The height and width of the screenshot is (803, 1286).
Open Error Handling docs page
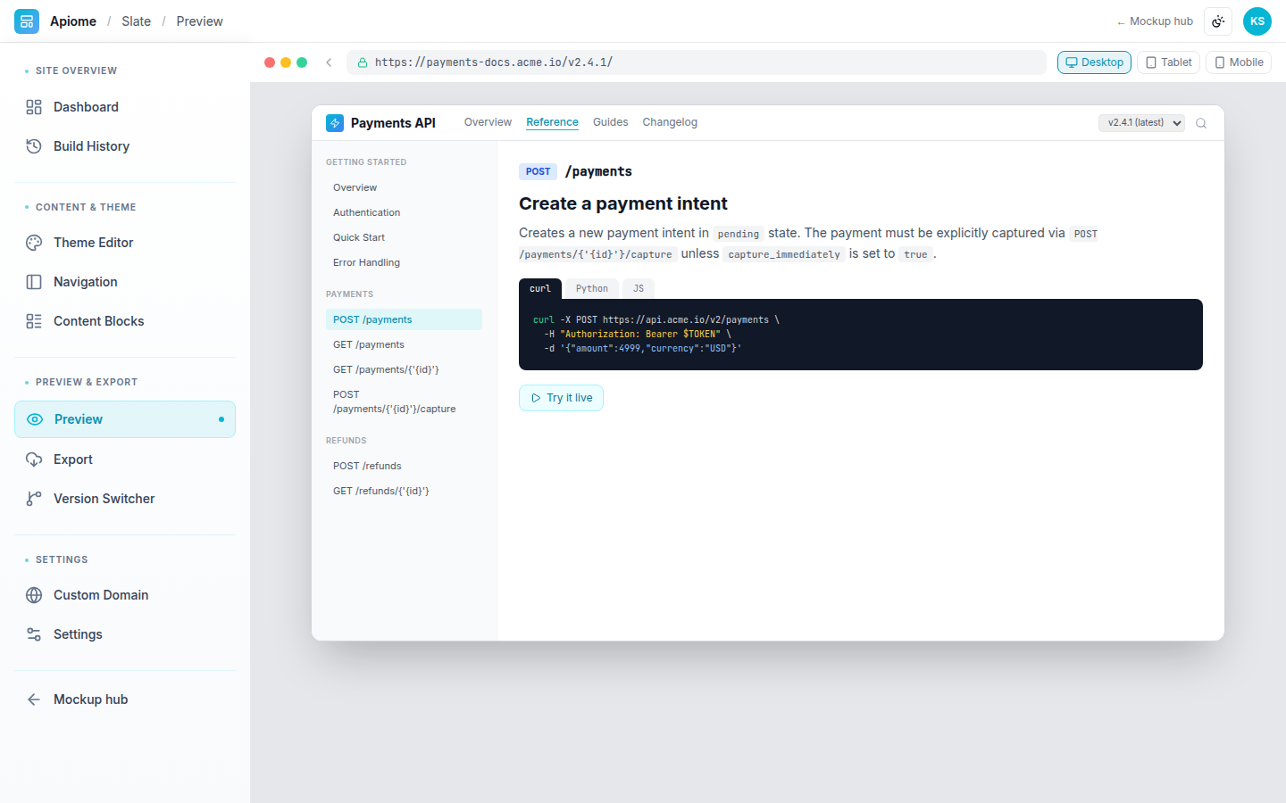pos(404,262)
